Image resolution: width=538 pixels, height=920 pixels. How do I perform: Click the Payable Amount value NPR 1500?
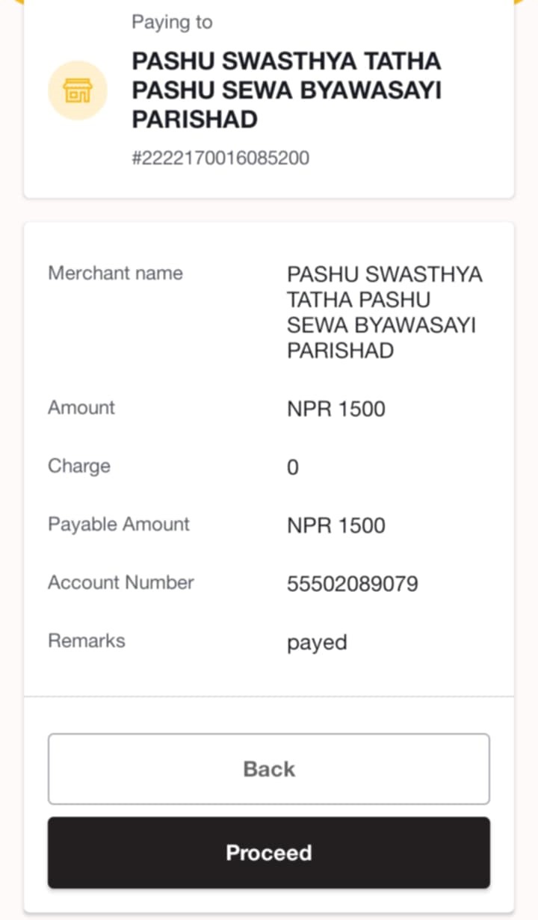pyautogui.click(x=336, y=525)
